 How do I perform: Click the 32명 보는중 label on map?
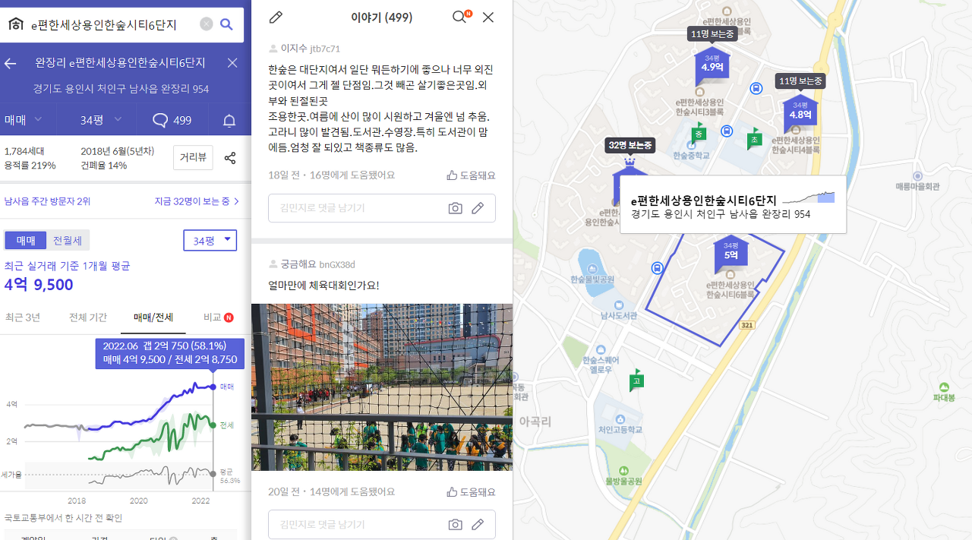tap(630, 144)
